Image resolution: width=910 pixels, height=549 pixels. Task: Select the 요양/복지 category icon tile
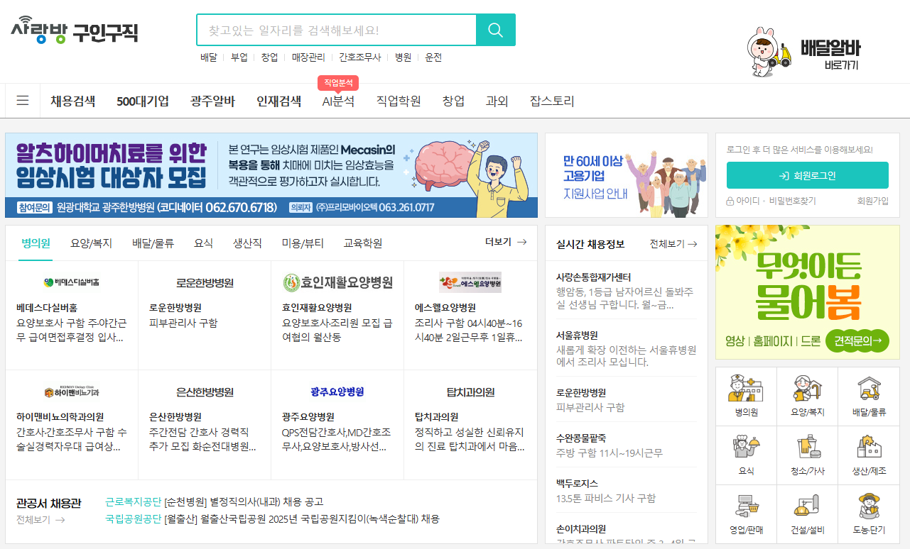tap(807, 396)
